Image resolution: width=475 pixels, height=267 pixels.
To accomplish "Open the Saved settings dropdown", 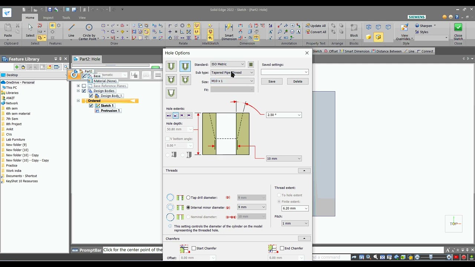I will 285,72.
